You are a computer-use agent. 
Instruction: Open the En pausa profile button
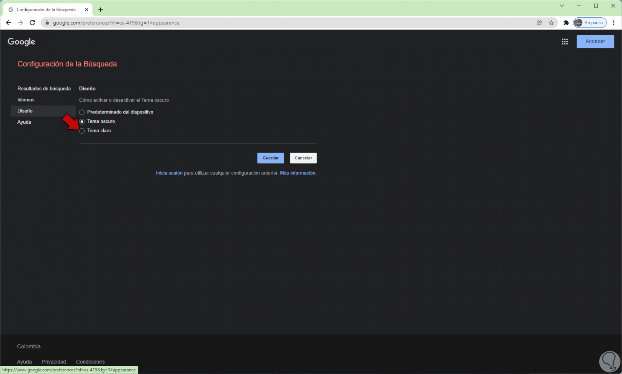pos(590,23)
